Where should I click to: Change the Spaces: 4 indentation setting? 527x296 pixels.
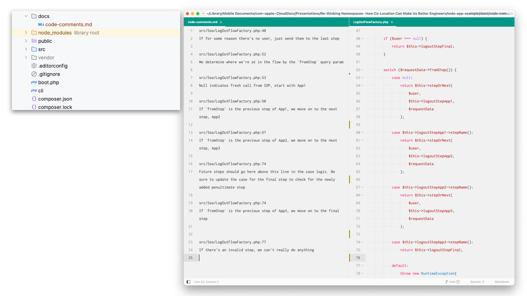[477, 282]
